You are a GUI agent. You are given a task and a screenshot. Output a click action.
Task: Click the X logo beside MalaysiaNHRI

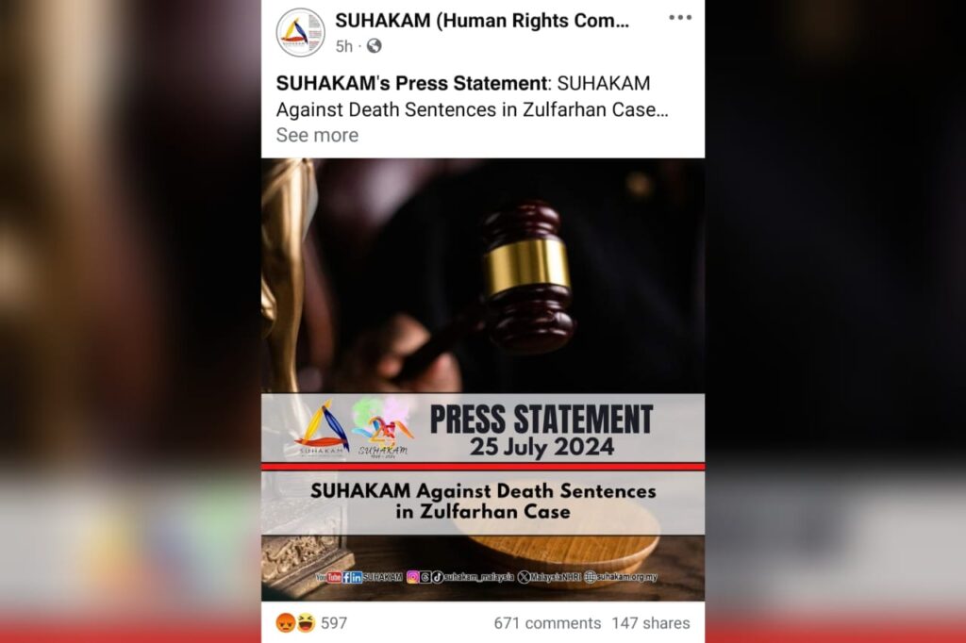[x=524, y=577]
